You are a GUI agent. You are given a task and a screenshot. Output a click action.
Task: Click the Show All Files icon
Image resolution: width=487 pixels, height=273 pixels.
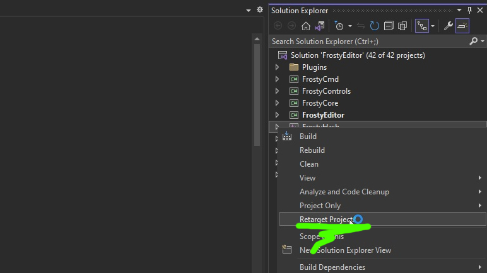(x=402, y=26)
